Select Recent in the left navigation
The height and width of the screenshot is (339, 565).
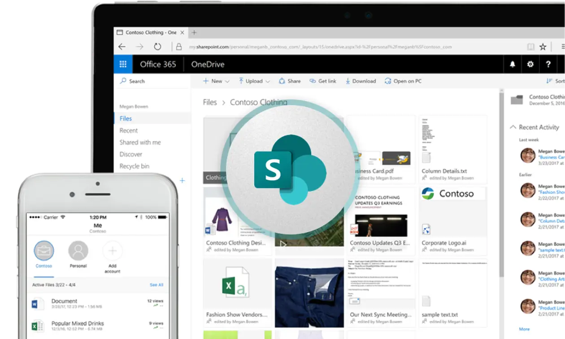point(129,130)
